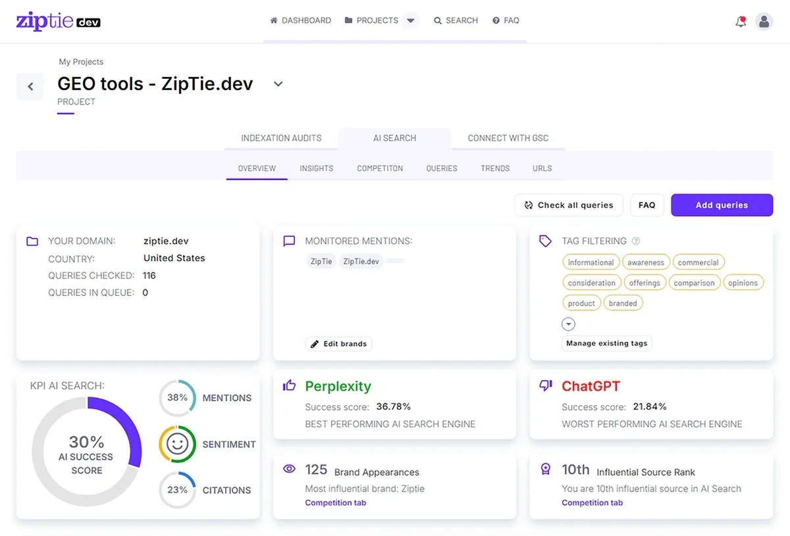The height and width of the screenshot is (536, 790).
Task: Click the Perplexity engine heading
Action: (x=338, y=386)
